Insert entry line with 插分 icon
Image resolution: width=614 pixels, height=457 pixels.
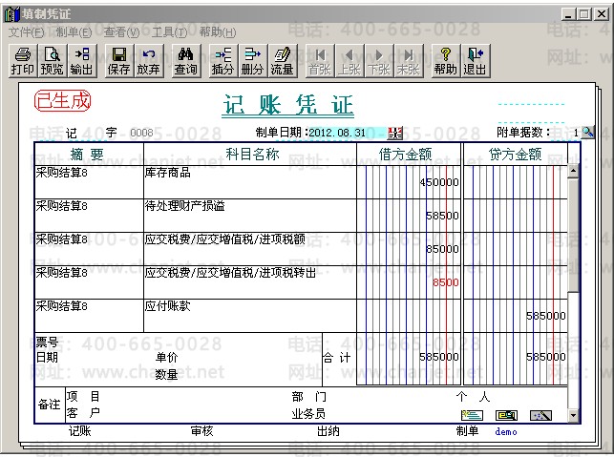click(223, 61)
